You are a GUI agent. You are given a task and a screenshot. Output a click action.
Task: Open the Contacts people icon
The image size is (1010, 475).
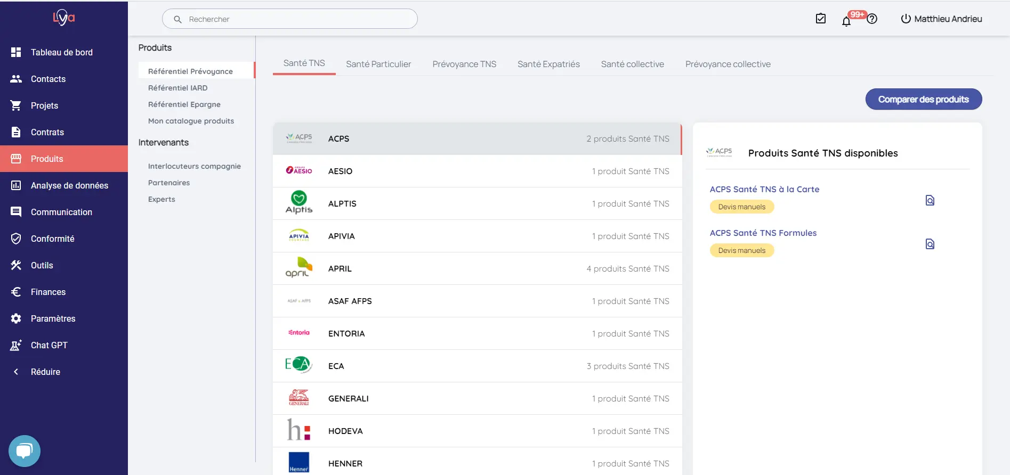(x=16, y=79)
